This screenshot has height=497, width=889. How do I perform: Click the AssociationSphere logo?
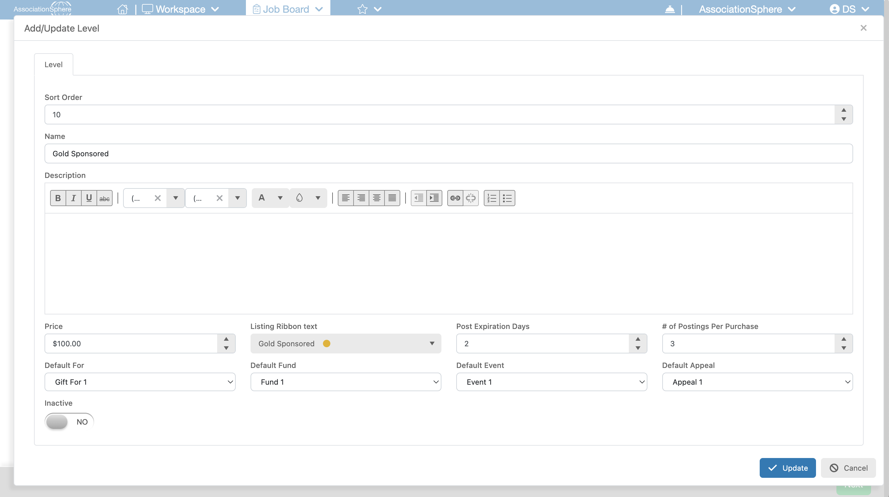coord(42,8)
